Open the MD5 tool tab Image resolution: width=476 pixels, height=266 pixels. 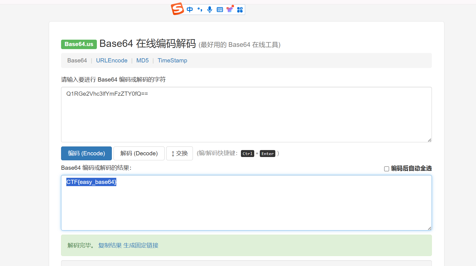tap(142, 60)
